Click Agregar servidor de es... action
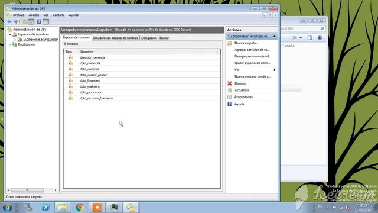The height and width of the screenshot is (213, 378). tap(252, 50)
